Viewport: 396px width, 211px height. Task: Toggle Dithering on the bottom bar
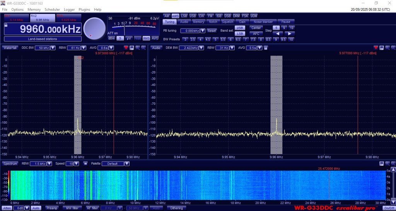(x=176, y=208)
